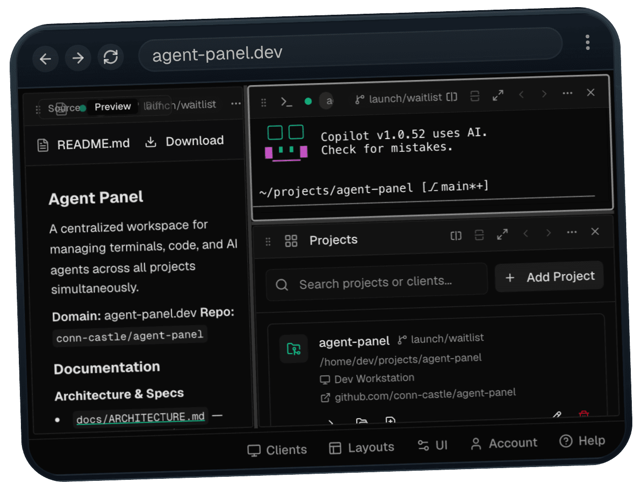The image size is (642, 489).
Task: Grab the Projects panel drag handle
Action: click(x=268, y=241)
